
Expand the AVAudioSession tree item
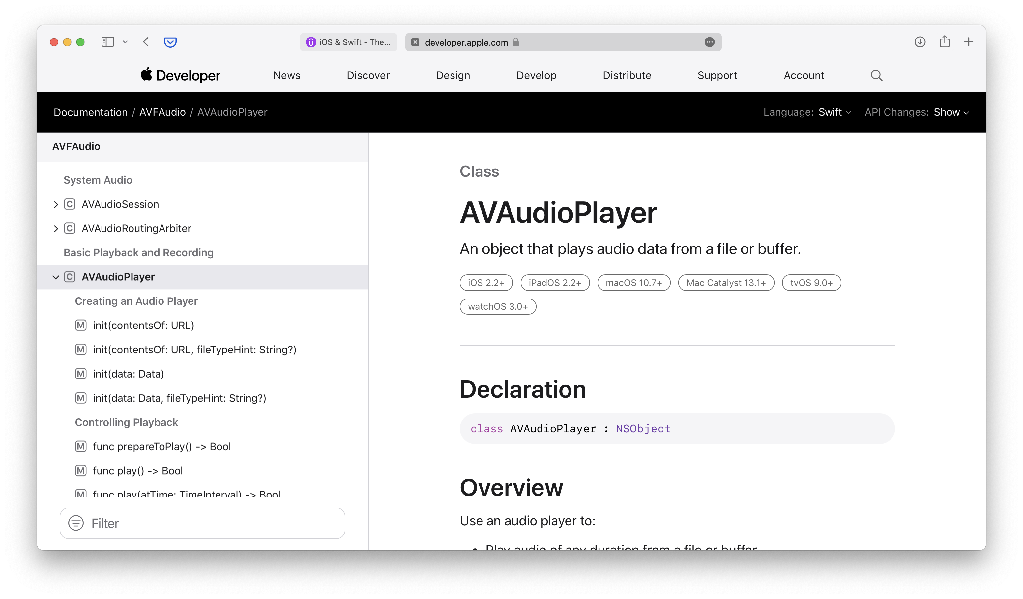pyautogui.click(x=56, y=205)
